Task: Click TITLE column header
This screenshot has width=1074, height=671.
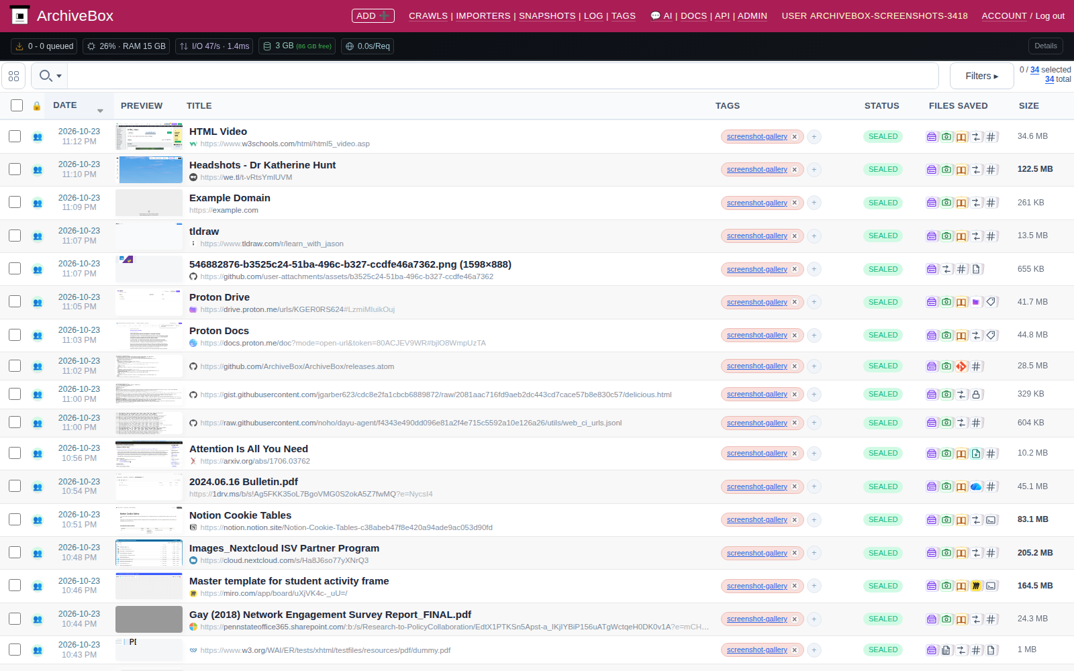Action: pyautogui.click(x=199, y=106)
